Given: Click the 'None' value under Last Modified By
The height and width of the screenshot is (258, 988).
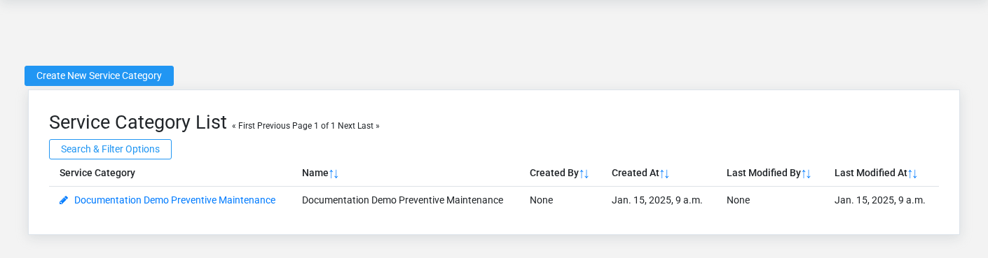Looking at the screenshot, I should 738,200.
